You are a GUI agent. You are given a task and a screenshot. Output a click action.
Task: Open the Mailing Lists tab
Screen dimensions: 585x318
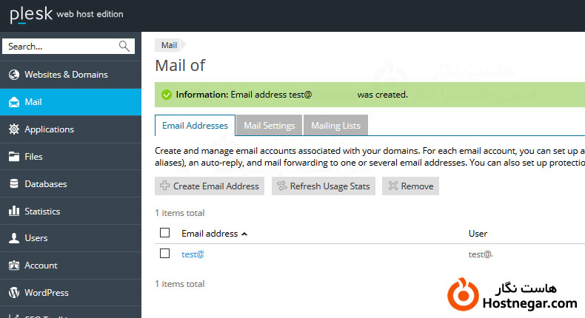[335, 126]
